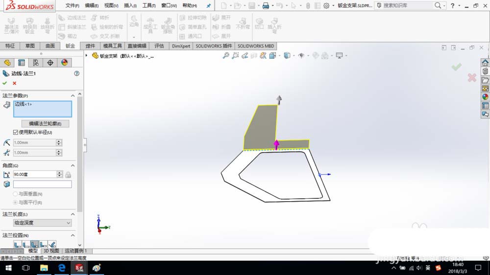Open the Appearances color ball in task pane
The image size is (490, 275).
485,97
